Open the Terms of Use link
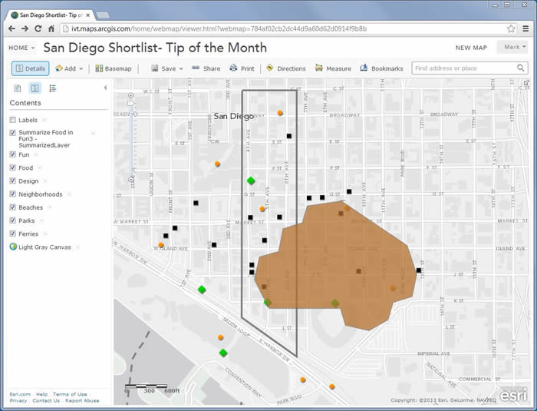537x411 pixels. click(x=70, y=394)
